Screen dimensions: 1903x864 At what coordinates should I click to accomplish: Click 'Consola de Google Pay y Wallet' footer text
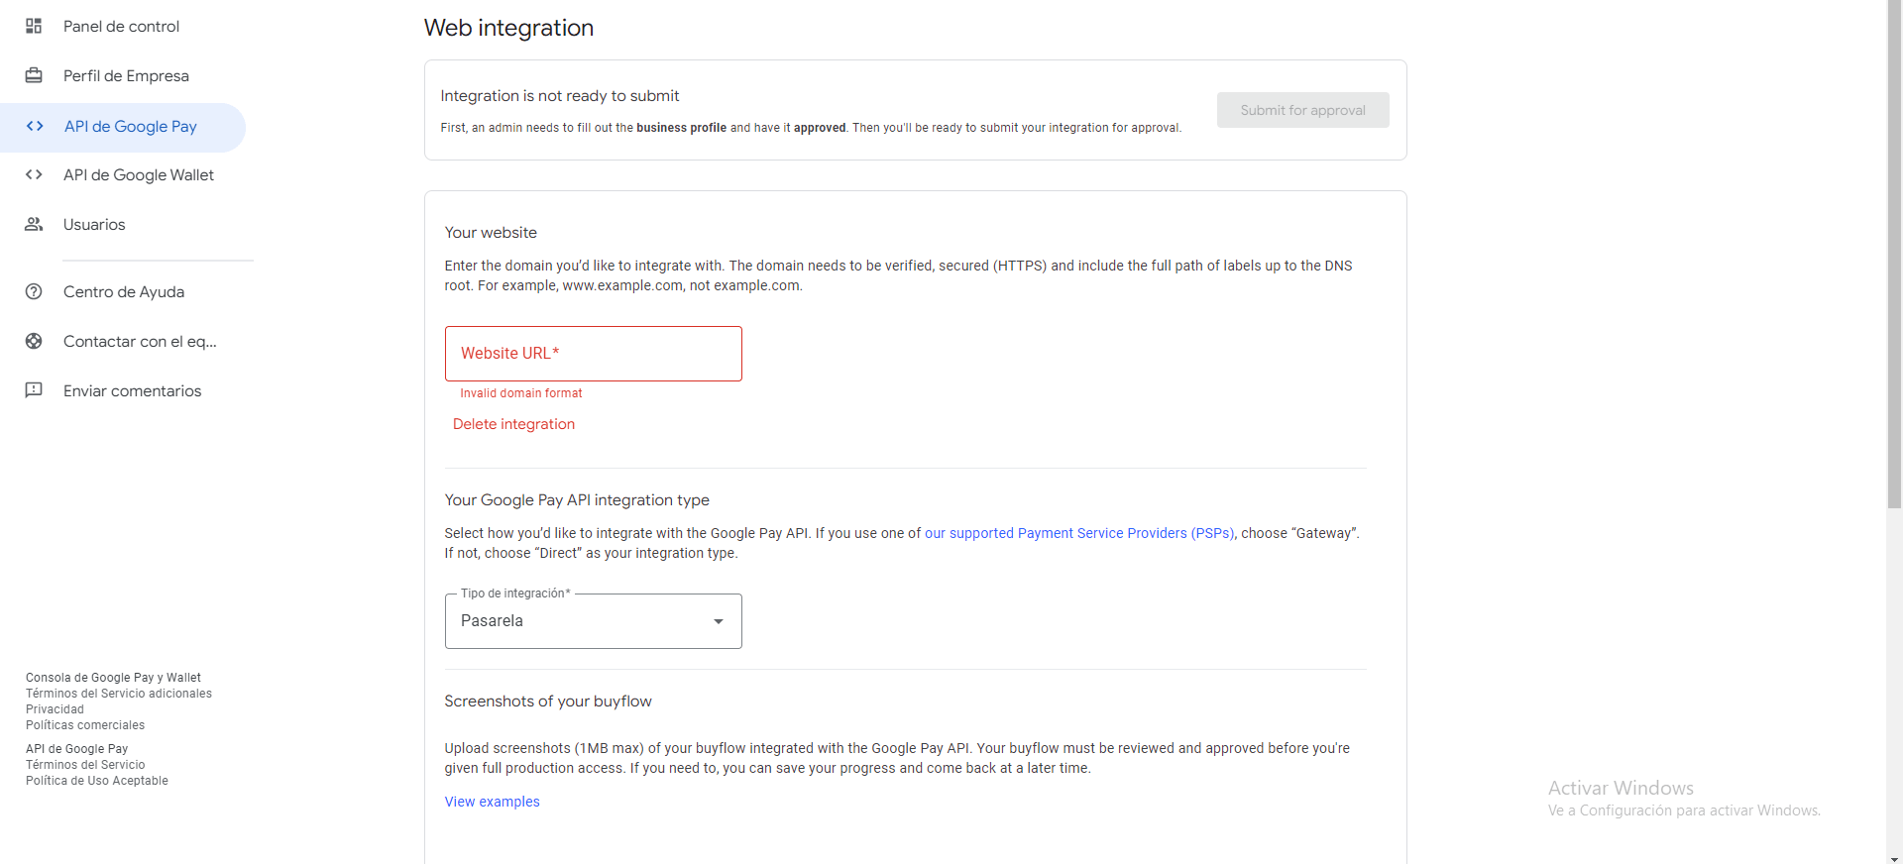click(113, 678)
